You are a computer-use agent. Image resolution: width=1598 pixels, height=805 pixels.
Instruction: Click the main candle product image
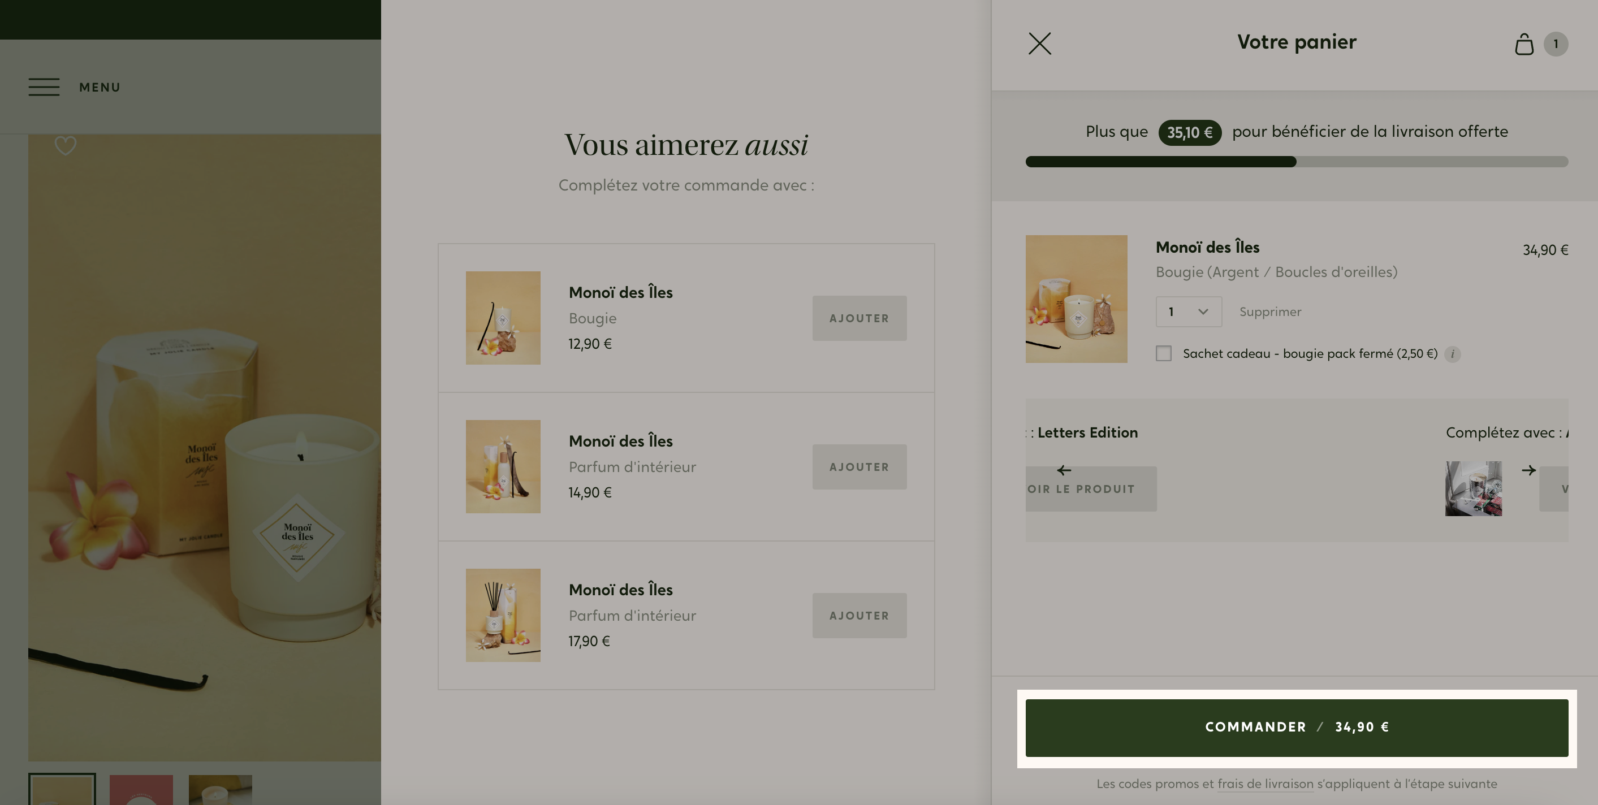(205, 448)
